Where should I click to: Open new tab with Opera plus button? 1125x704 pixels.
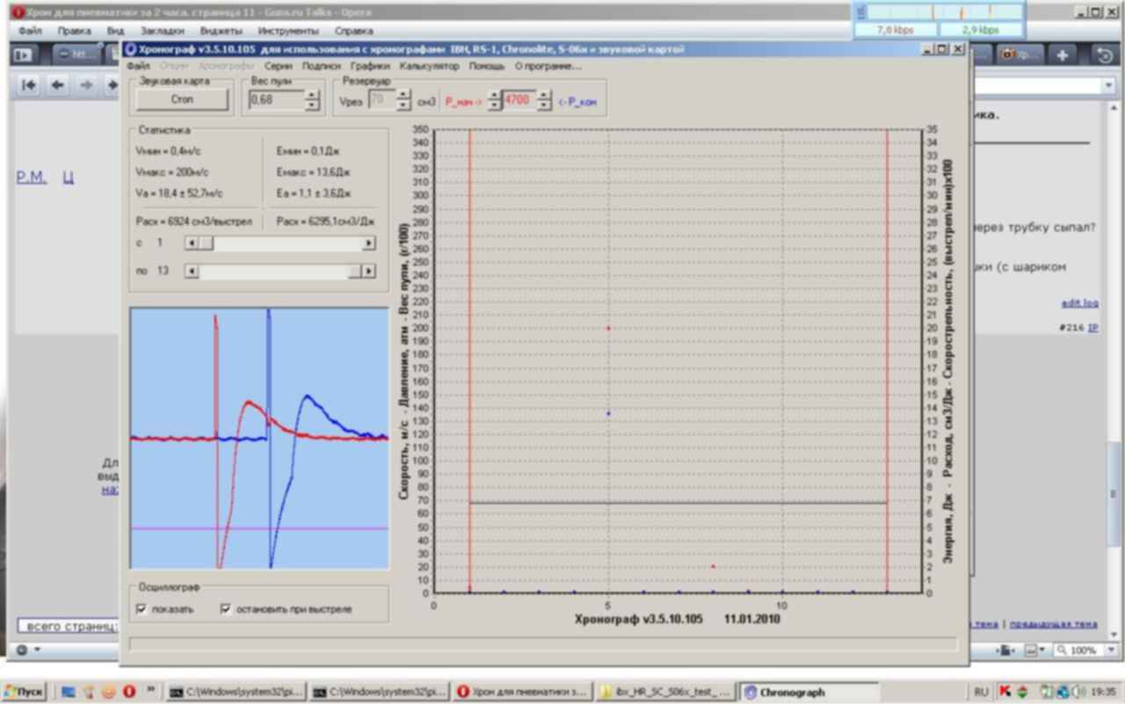(1063, 54)
